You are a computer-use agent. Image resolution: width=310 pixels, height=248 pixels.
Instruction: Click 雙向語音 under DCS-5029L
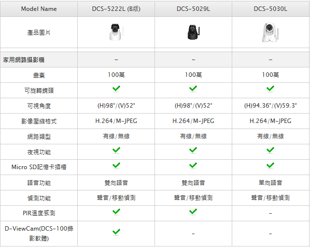[x=193, y=183]
